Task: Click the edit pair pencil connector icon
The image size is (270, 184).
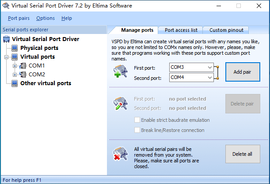Action: point(120,103)
